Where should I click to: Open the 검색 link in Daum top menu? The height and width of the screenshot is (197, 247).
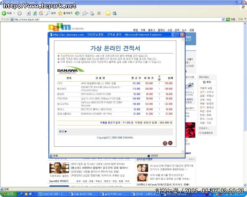[x=177, y=30]
